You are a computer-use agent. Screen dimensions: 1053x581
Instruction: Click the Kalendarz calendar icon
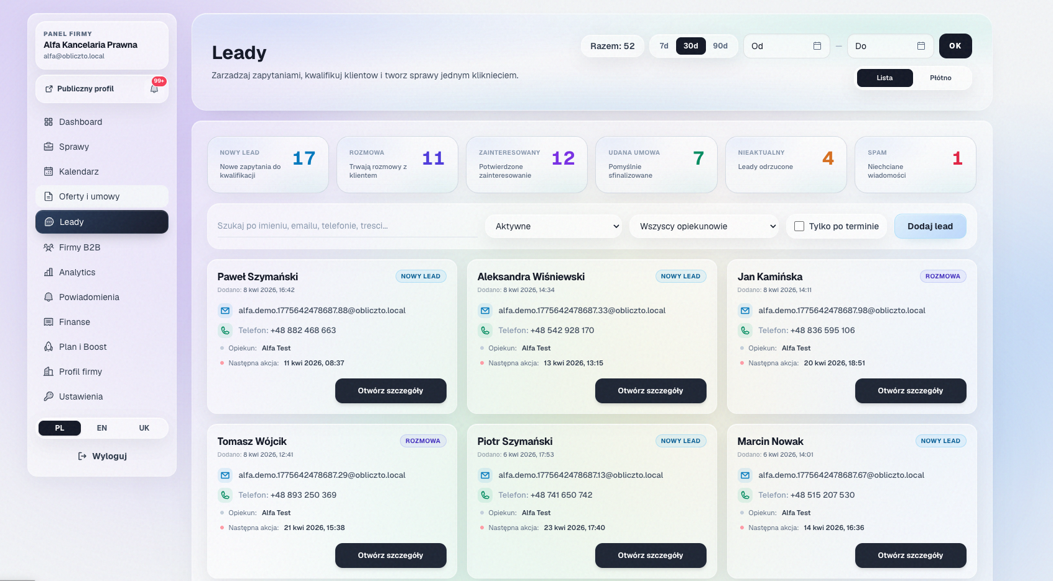tap(49, 172)
